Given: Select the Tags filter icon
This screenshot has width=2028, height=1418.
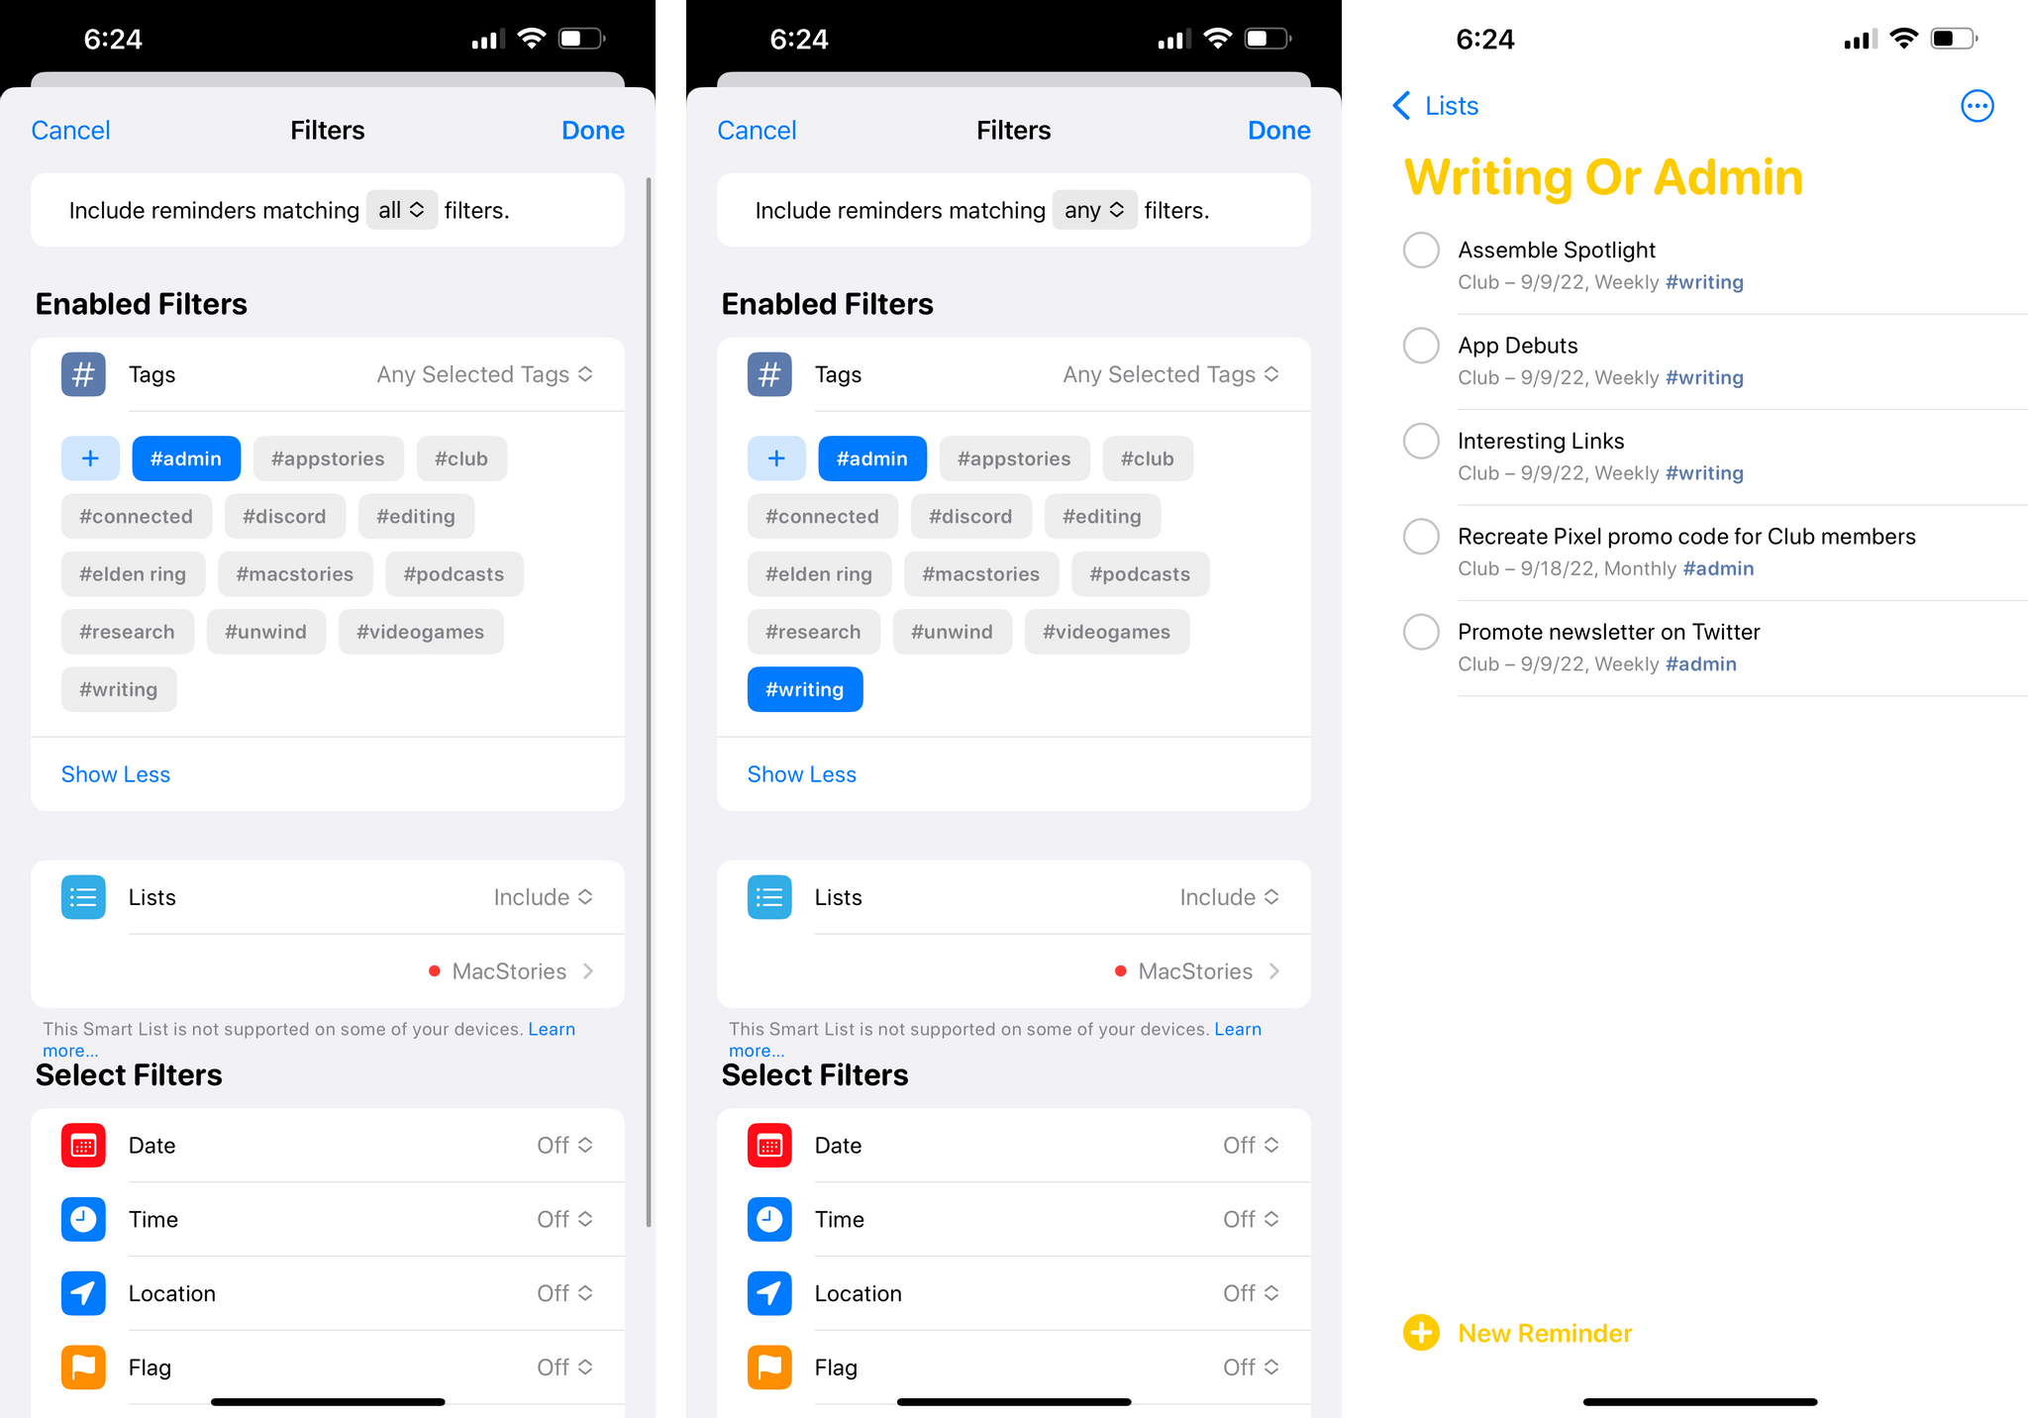Looking at the screenshot, I should (81, 374).
